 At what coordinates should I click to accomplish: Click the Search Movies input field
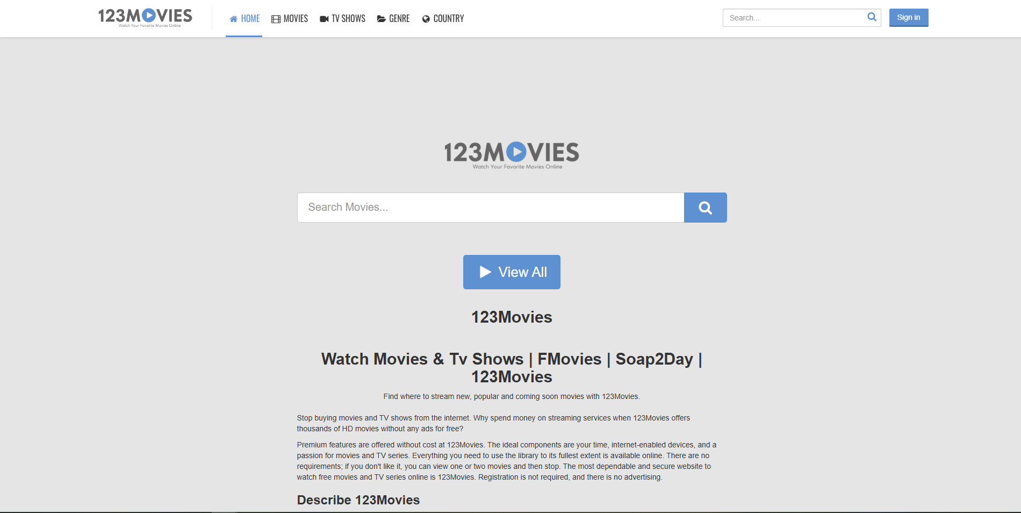[490, 207]
